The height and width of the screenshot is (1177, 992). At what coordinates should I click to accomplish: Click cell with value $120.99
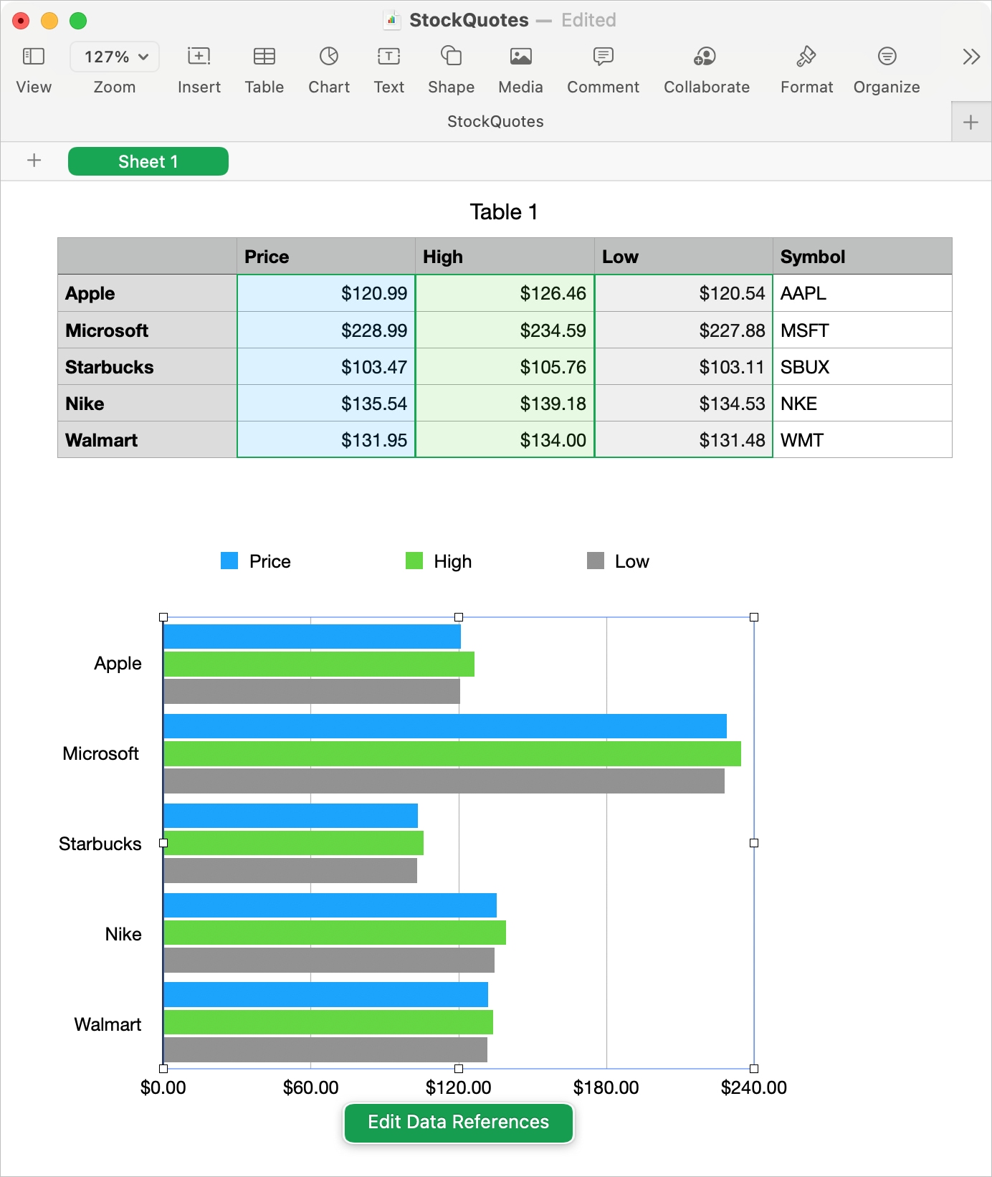pos(326,293)
